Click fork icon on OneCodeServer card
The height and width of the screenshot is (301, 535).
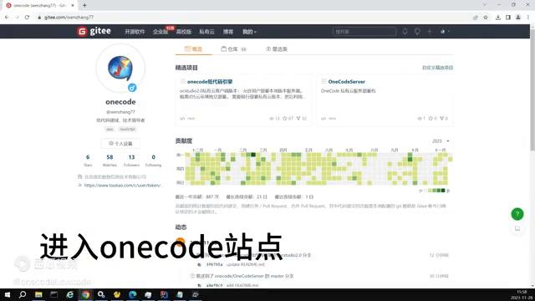[441, 119]
